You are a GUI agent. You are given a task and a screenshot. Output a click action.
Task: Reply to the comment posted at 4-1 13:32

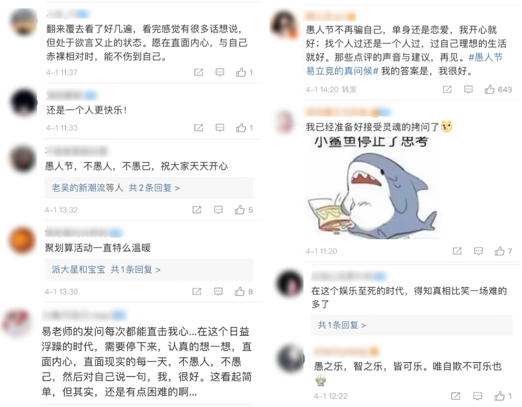(218, 210)
